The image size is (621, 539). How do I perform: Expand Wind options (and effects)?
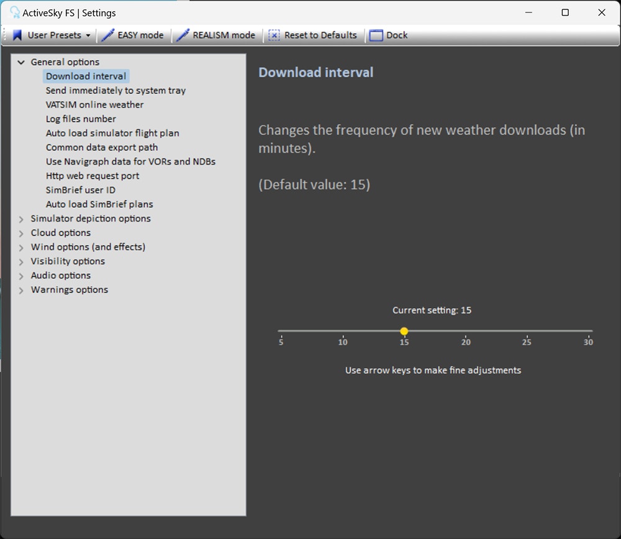pos(21,248)
